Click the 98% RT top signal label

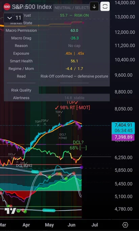[x=72, y=108]
